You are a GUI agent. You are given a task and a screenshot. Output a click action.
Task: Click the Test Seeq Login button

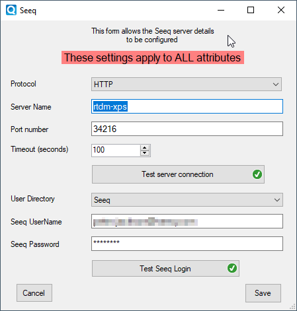[x=165, y=268]
